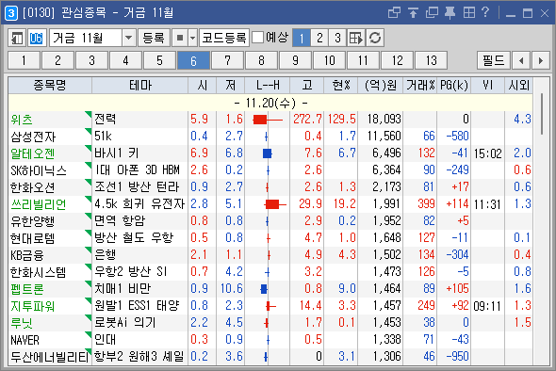This screenshot has height=371, width=556.
Task: Select the 쓰리빌리언 stock name
Action: 39,204
